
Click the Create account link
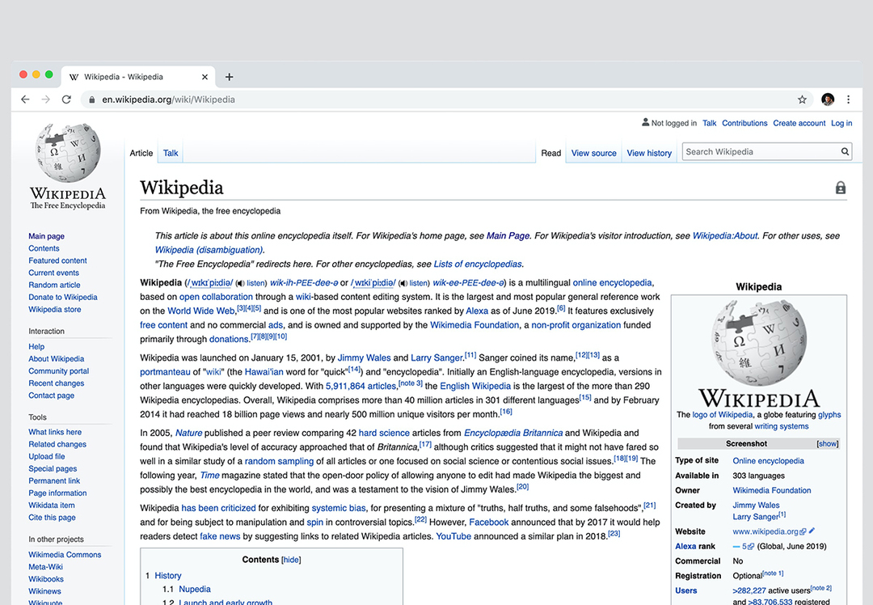(x=799, y=123)
